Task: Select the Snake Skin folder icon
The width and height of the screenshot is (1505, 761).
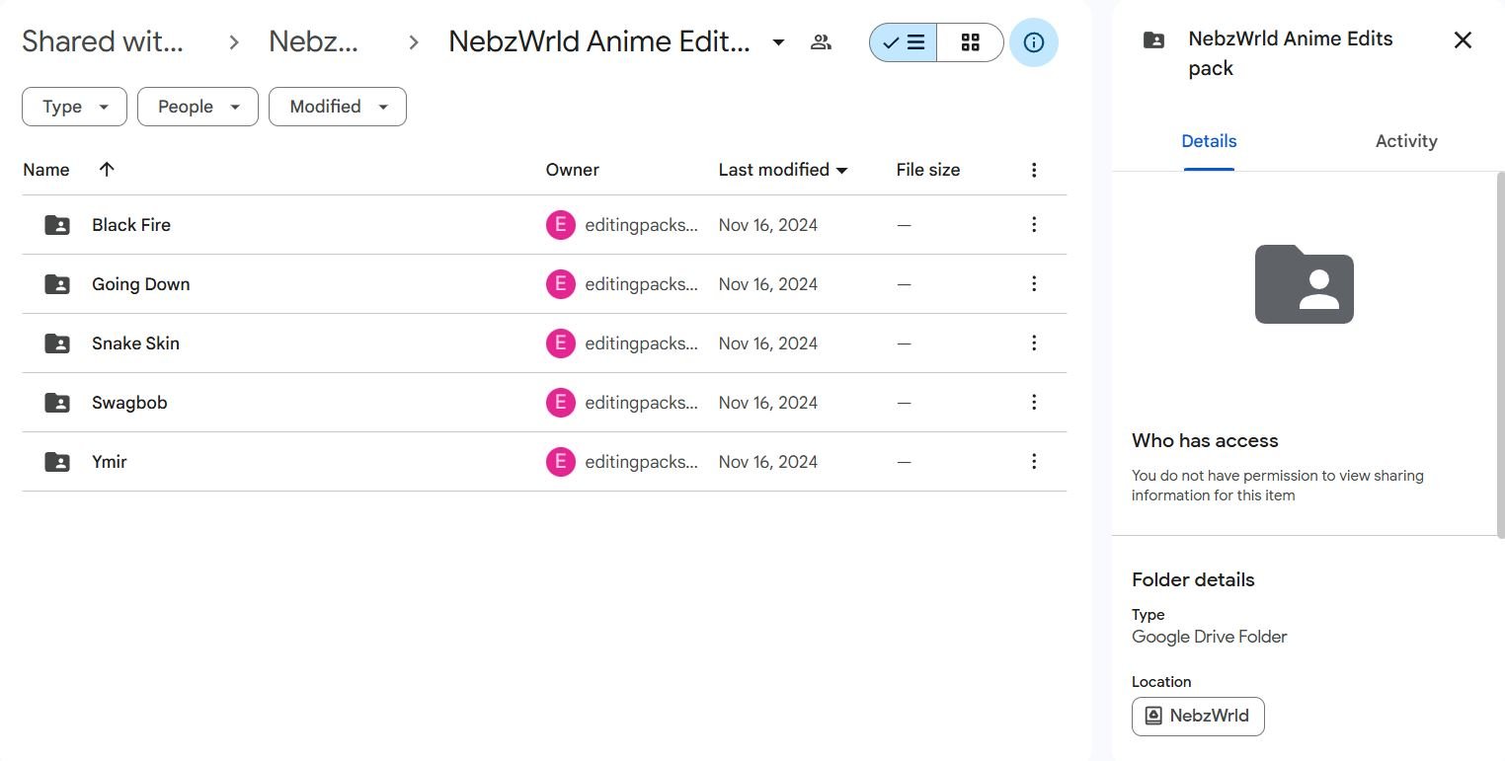Action: click(57, 343)
